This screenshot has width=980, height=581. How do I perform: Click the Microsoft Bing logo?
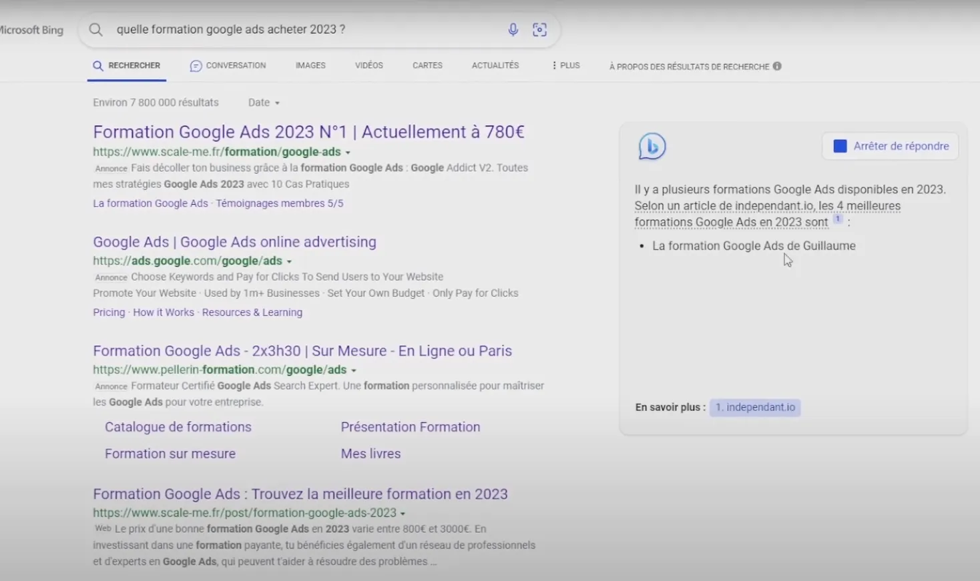pos(31,30)
